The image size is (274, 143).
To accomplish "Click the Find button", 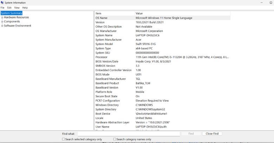I will click(191, 134).
